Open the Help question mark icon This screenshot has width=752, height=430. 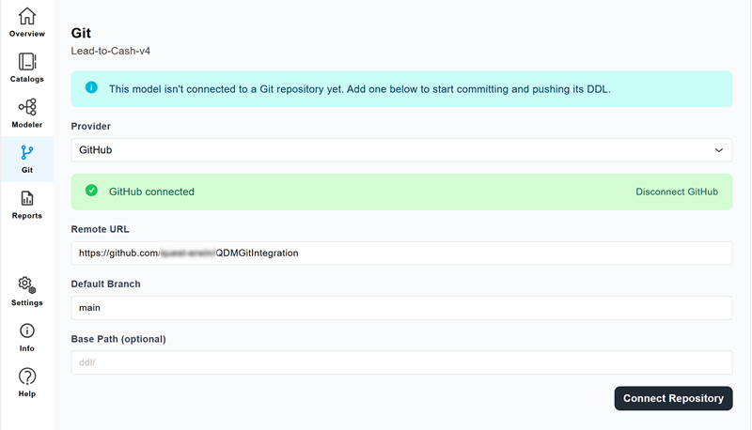point(27,376)
